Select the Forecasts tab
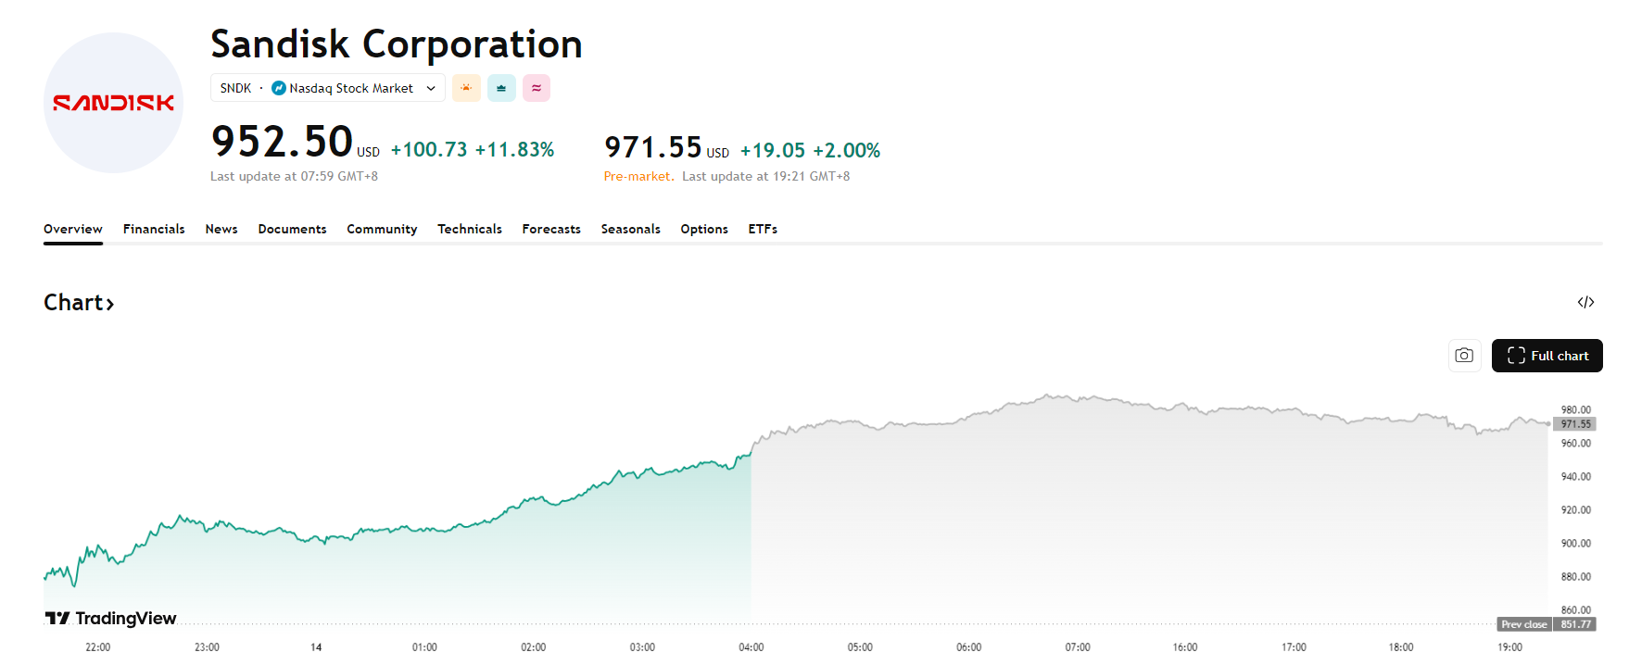The width and height of the screenshot is (1629, 665). click(x=551, y=229)
